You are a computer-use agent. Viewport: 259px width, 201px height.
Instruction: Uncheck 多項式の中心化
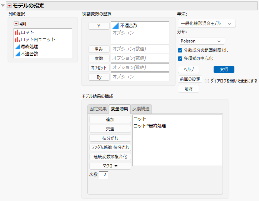pos(180,59)
